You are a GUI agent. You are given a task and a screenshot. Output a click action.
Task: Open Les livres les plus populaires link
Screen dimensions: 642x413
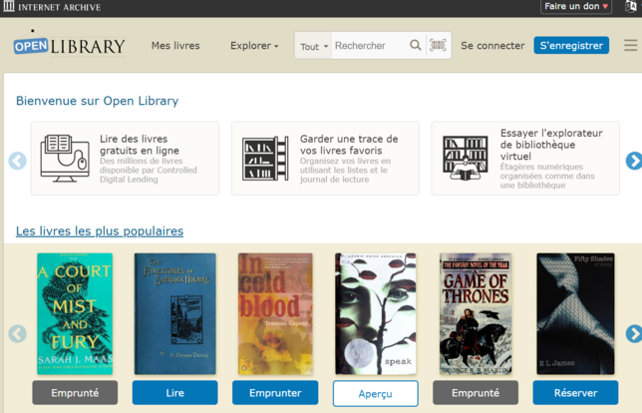100,231
